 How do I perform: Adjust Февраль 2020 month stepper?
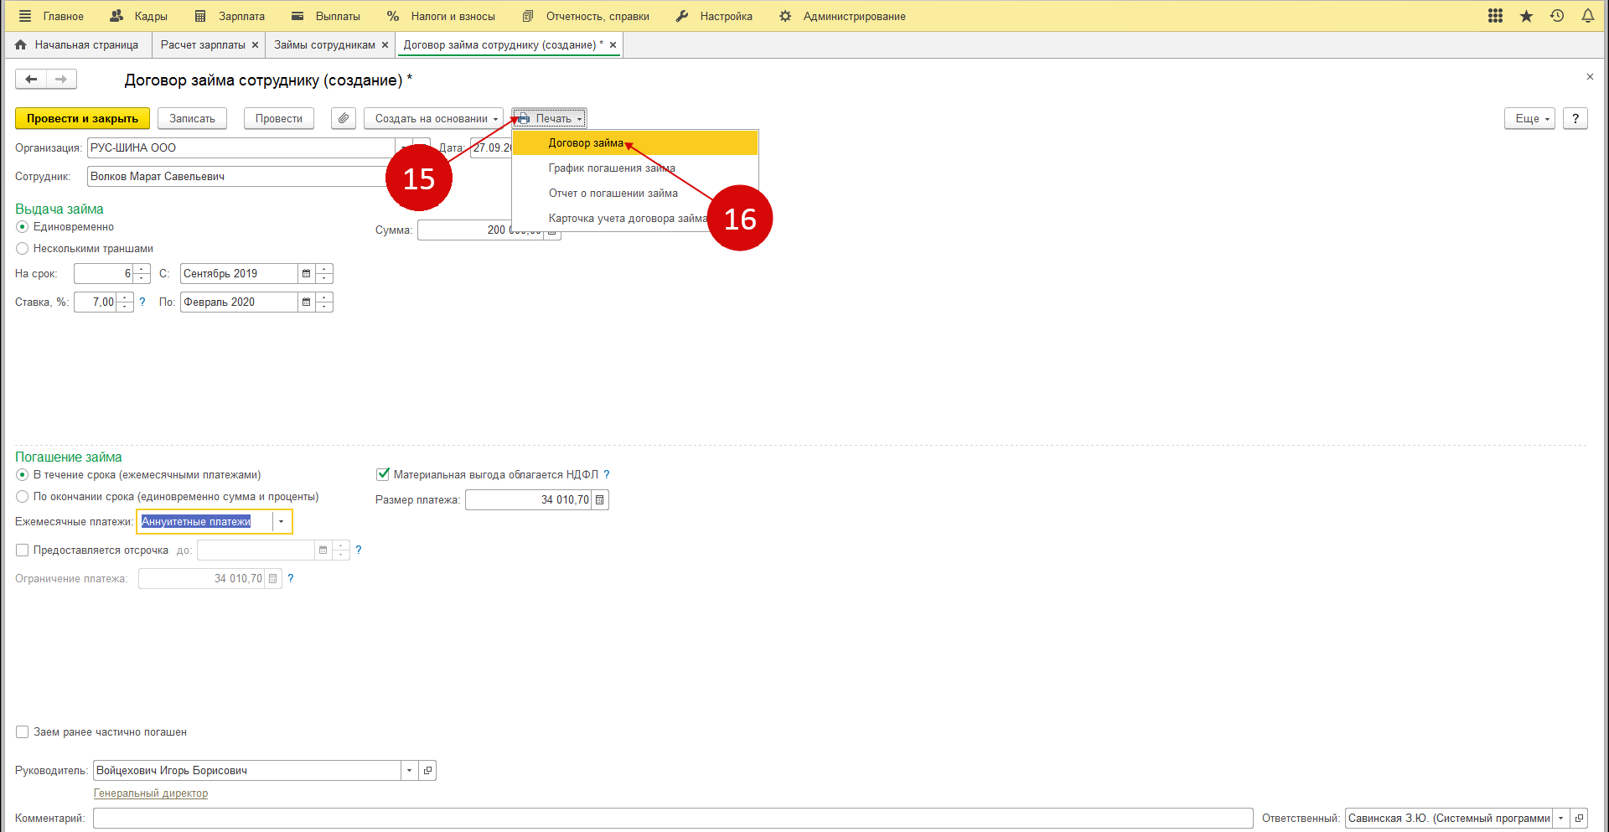click(x=324, y=302)
